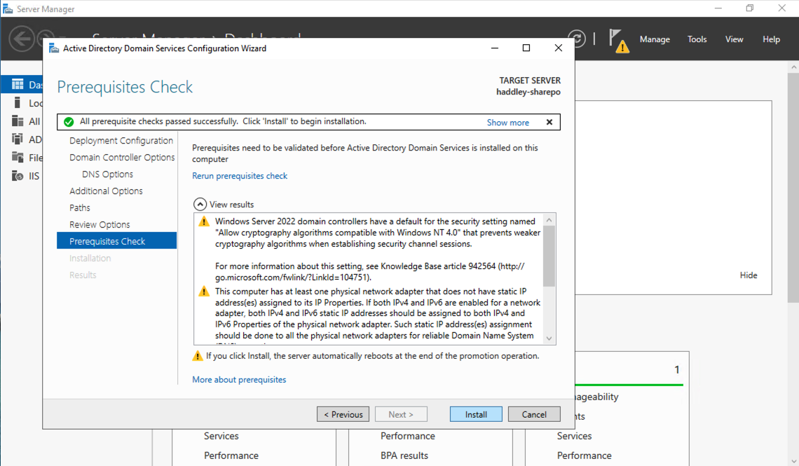Select the Prerequisites Check step
The height and width of the screenshot is (466, 799).
(116, 241)
